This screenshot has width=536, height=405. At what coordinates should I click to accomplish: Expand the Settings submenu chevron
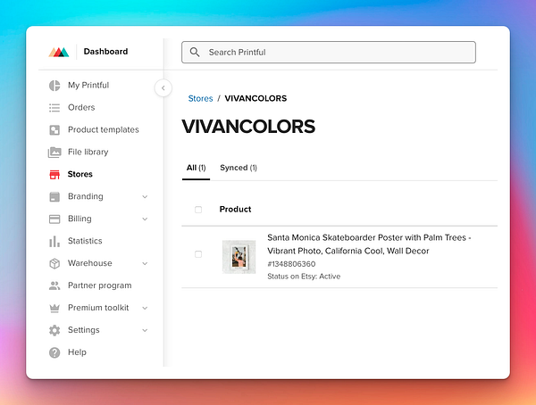point(145,330)
